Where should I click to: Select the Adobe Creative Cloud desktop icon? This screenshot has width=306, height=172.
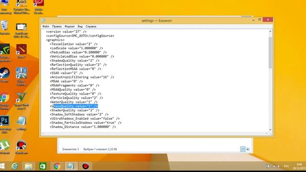38,7
